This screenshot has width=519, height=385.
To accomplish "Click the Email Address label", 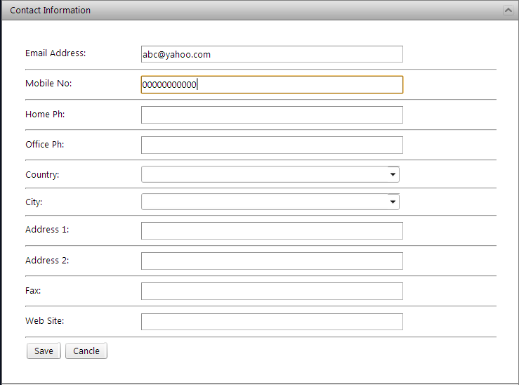I will pos(55,53).
